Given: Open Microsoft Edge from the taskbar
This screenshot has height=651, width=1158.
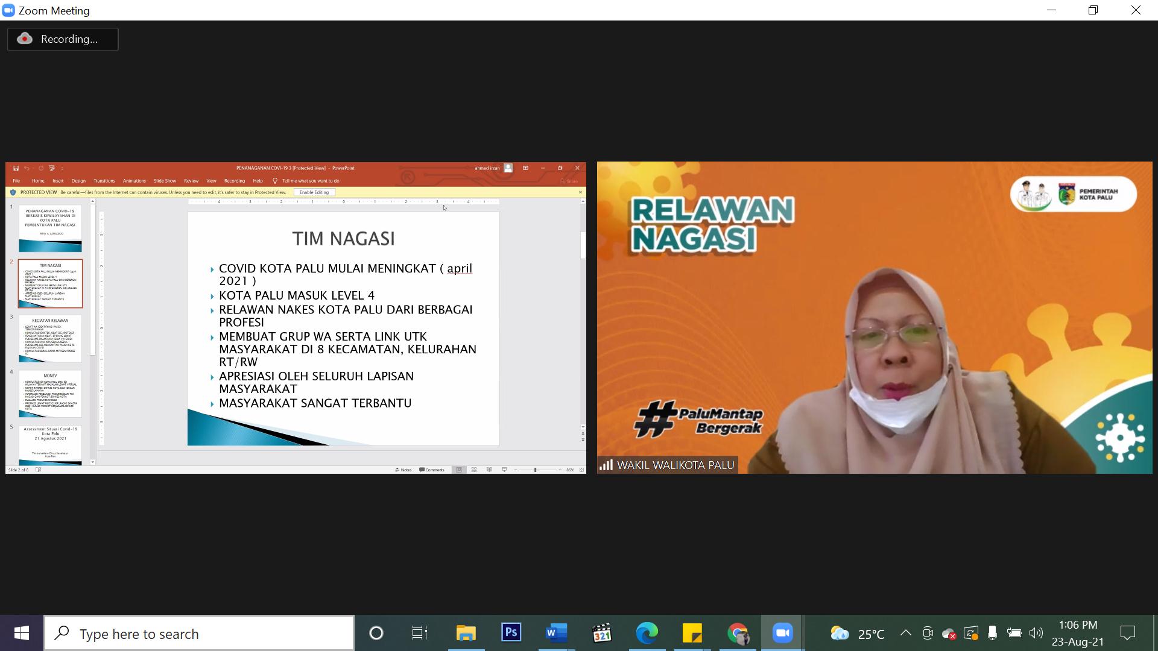Looking at the screenshot, I should point(647,633).
